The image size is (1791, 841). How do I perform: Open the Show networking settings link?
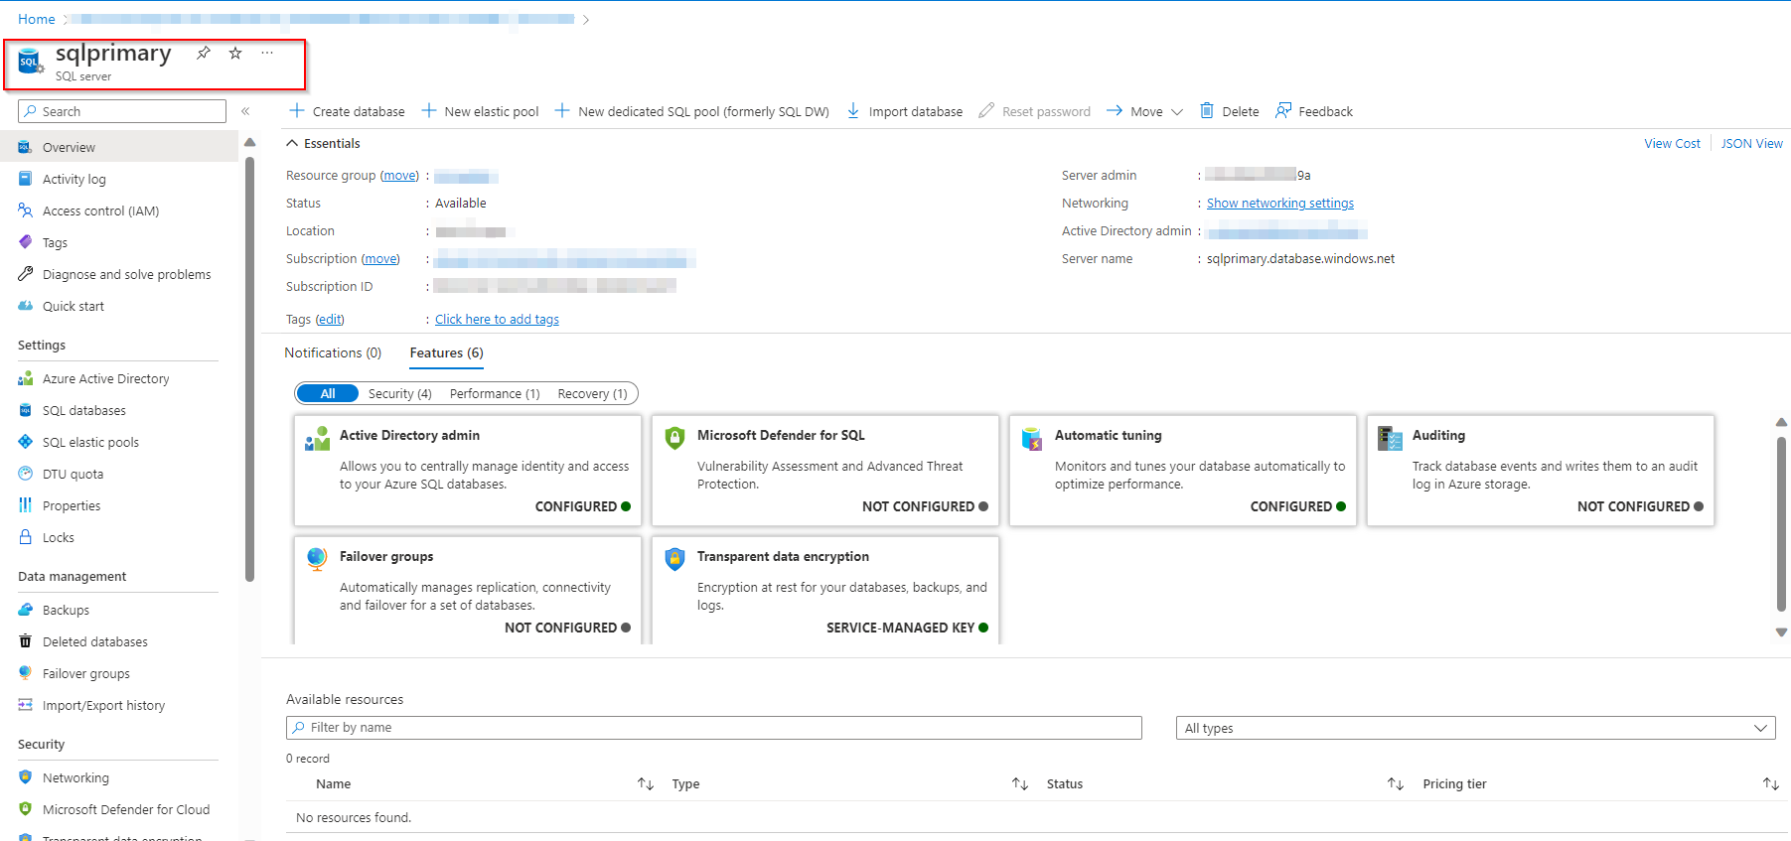(1279, 203)
